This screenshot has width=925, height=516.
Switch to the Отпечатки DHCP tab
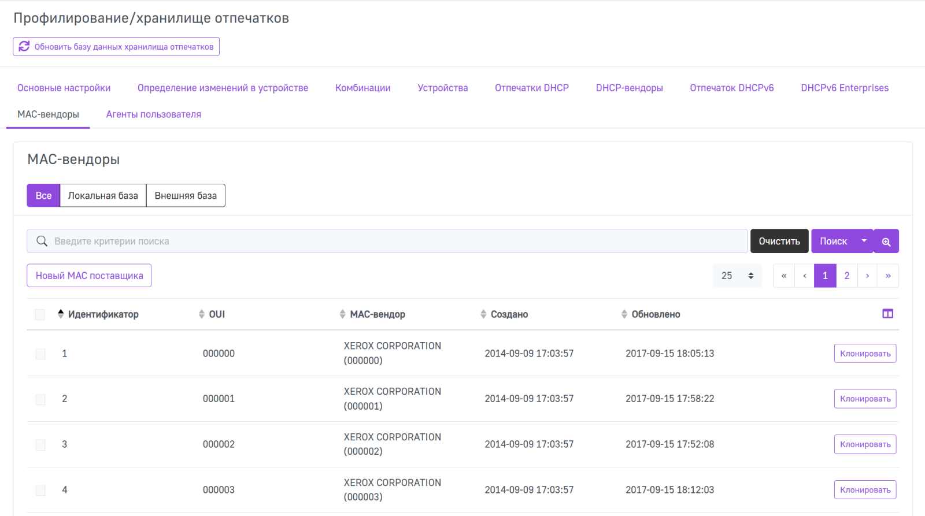point(531,88)
